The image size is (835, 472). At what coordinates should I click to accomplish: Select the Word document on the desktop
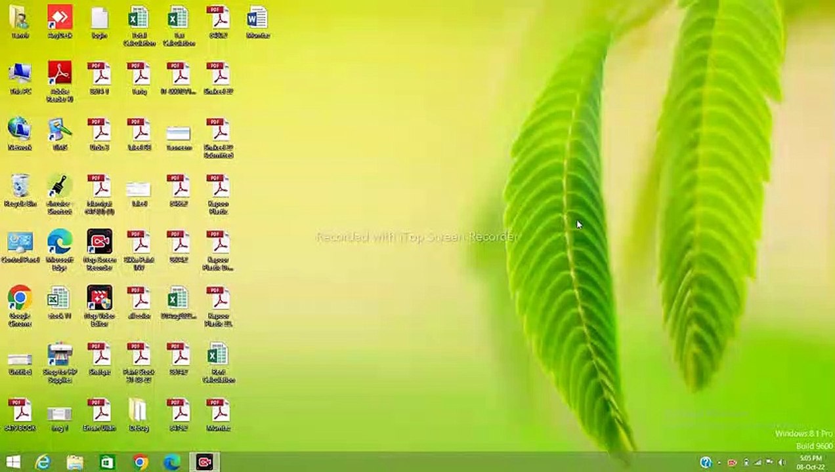point(257,20)
